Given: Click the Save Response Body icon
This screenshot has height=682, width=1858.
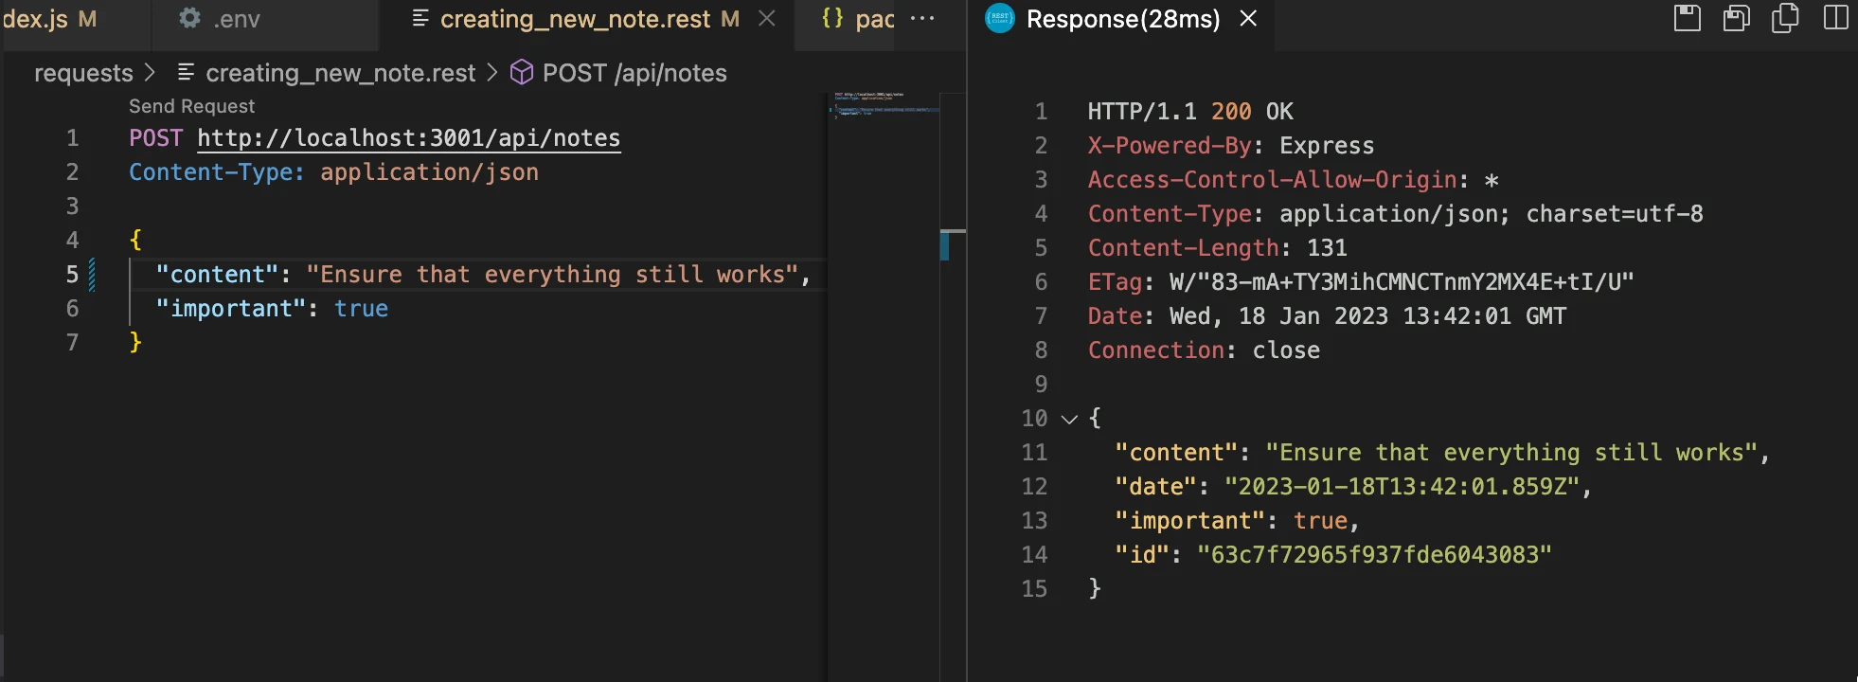Looking at the screenshot, I should pyautogui.click(x=1737, y=18).
